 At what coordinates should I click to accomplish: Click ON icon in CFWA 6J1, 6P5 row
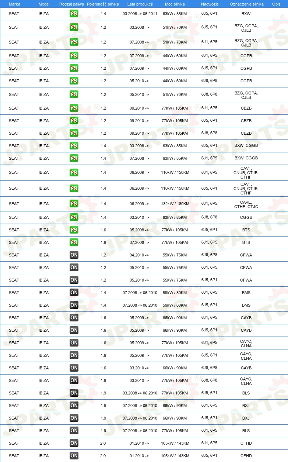[x=74, y=268]
